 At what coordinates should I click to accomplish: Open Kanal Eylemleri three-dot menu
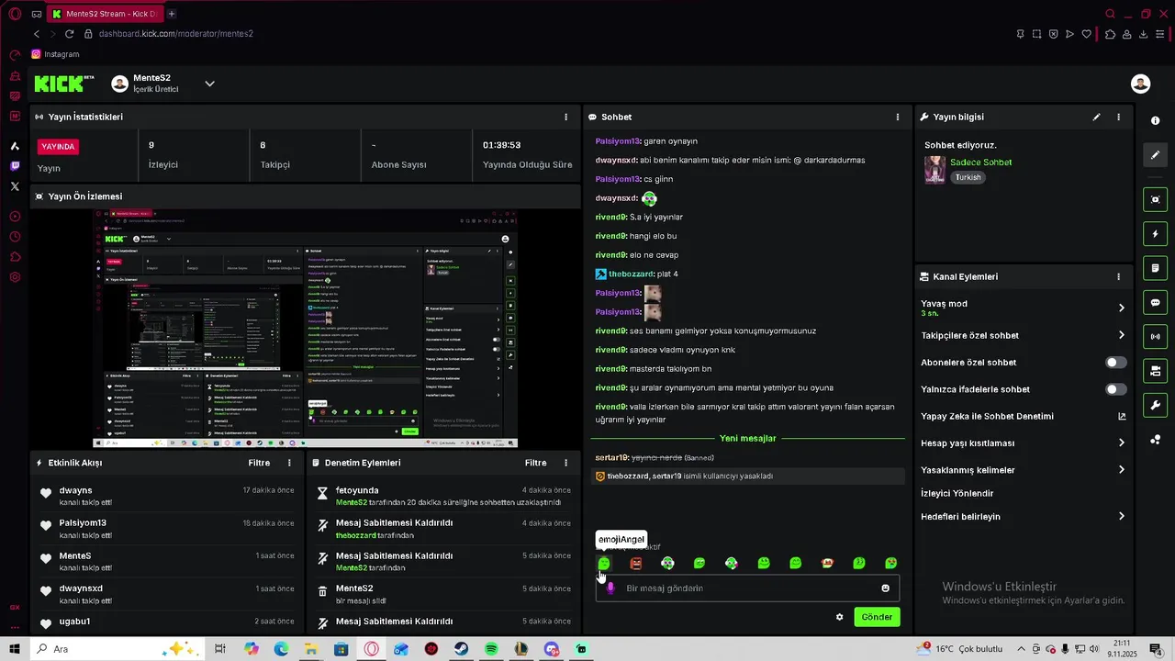(1118, 276)
